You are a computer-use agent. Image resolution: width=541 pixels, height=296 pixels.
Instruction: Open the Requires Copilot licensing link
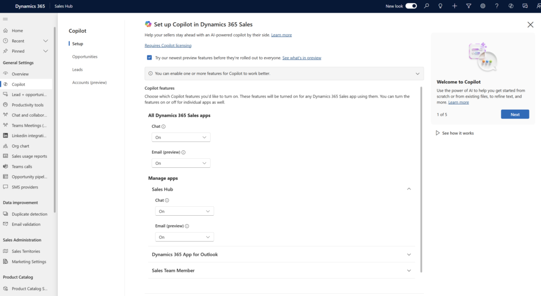pos(168,46)
